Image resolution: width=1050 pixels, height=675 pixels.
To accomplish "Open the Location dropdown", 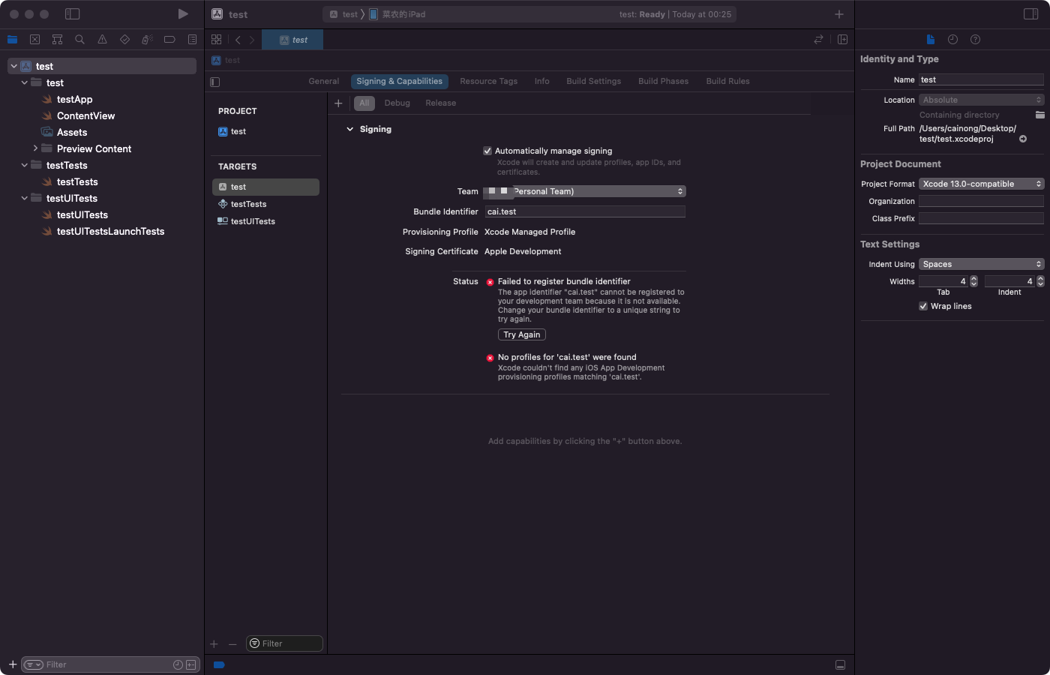I will point(982,100).
